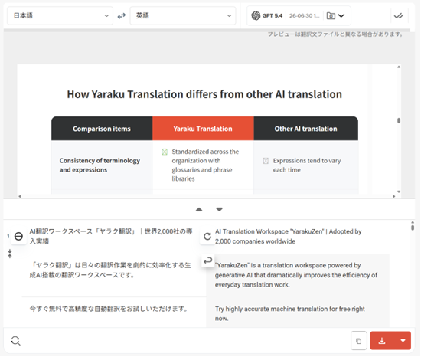Click the folder icon in the engine selector
Viewport: 421px width, 357px height.
(x=331, y=16)
